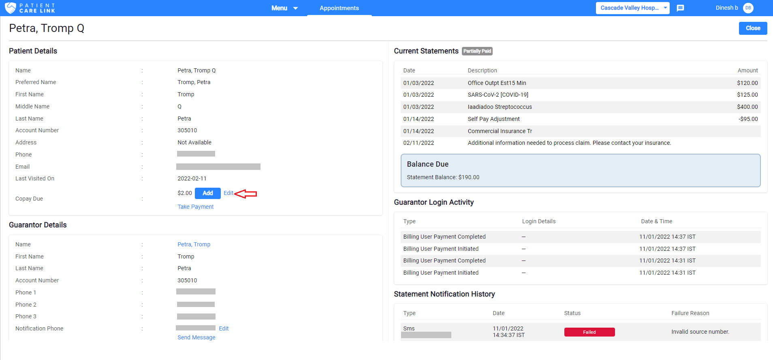Click the DB user avatar
773x360 pixels.
[748, 8]
